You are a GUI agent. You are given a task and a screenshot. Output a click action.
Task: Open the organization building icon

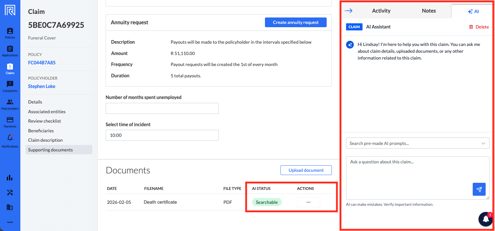pos(10,207)
